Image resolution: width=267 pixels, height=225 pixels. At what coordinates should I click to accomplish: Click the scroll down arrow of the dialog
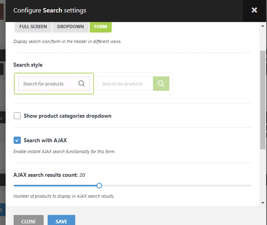(x=263, y=203)
